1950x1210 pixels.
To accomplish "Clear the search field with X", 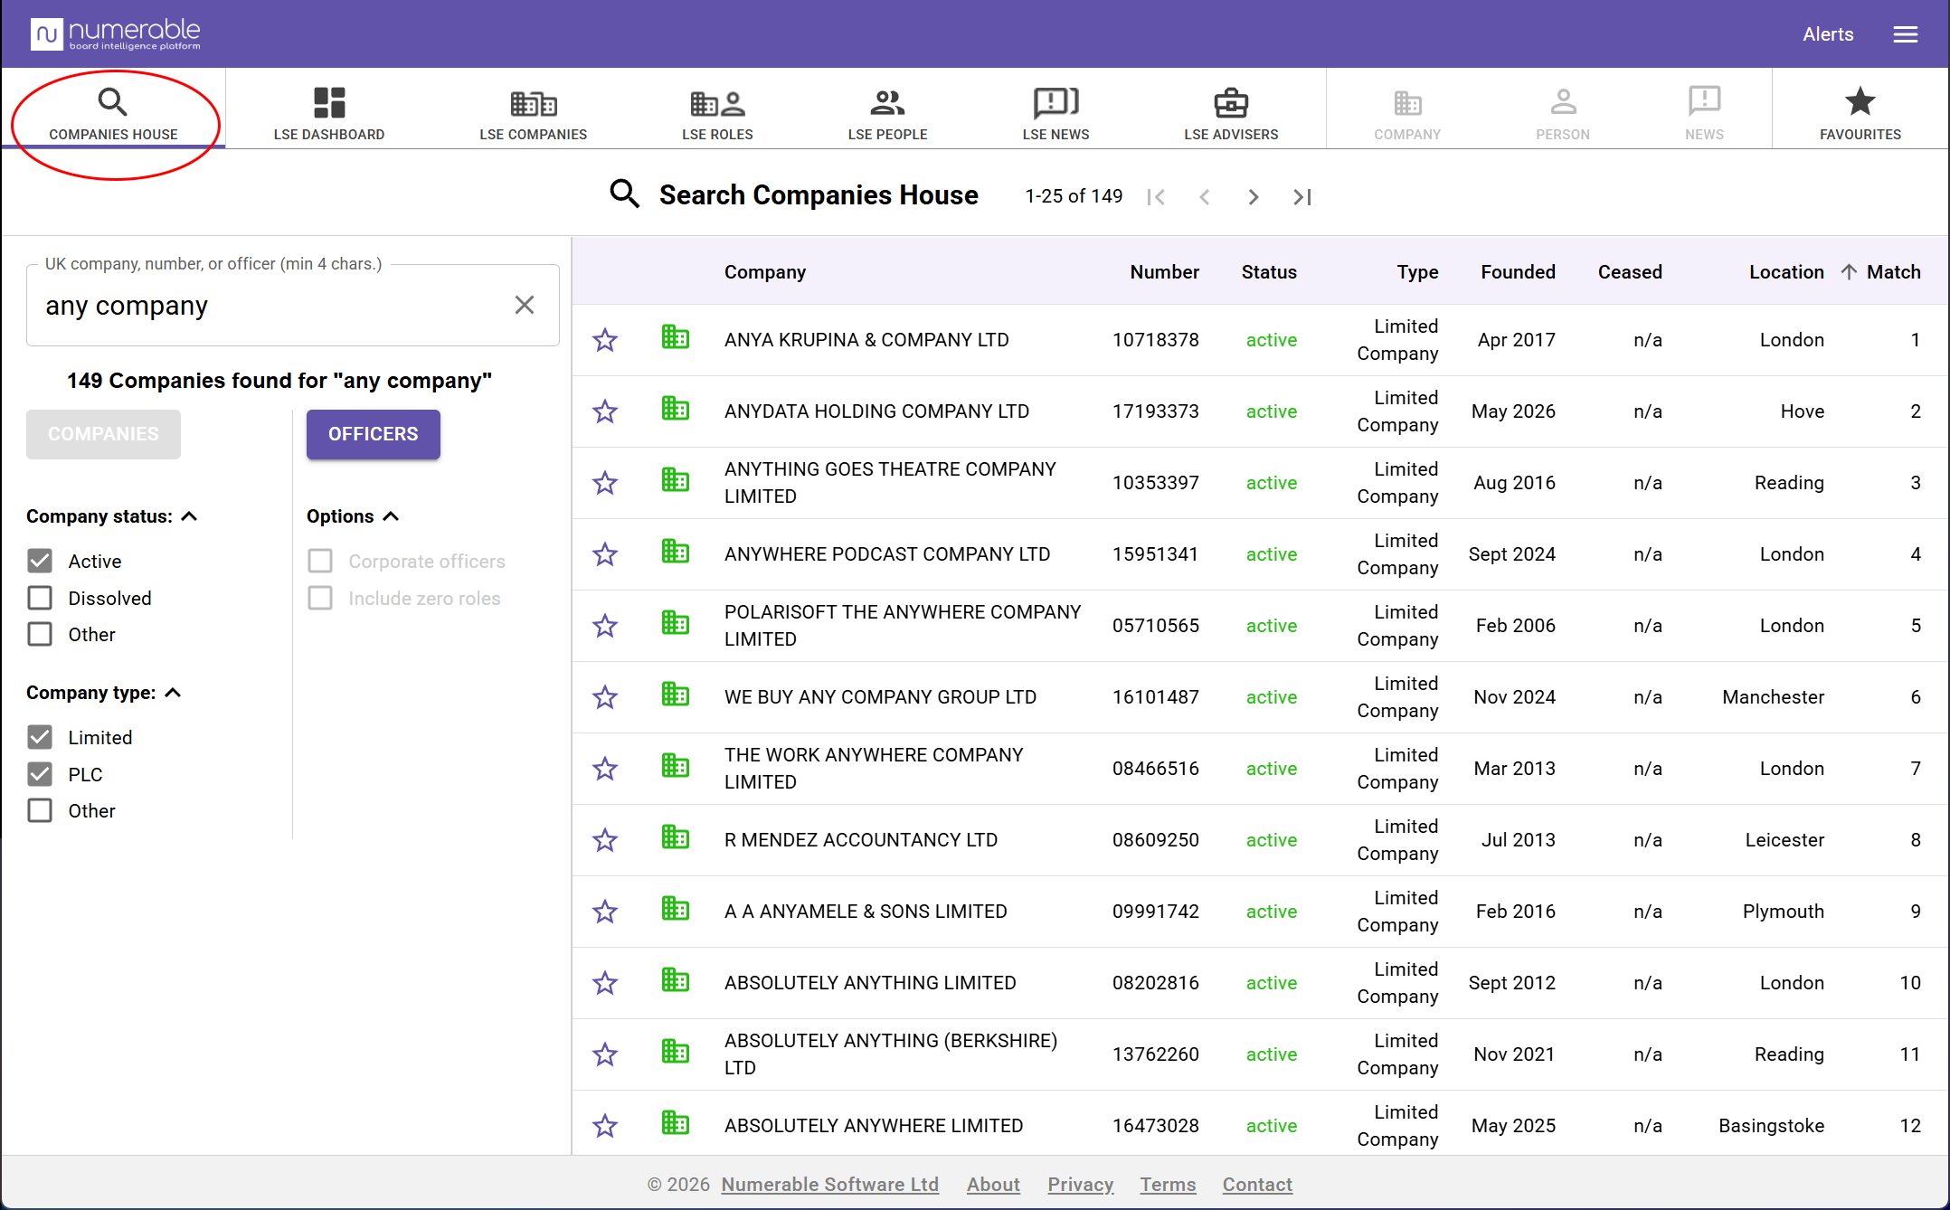I will [x=525, y=305].
